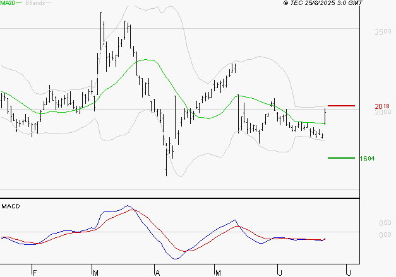Viewport: 396px width, 277px height.
Task: Click the MA20 legend label
Action: point(8,3)
